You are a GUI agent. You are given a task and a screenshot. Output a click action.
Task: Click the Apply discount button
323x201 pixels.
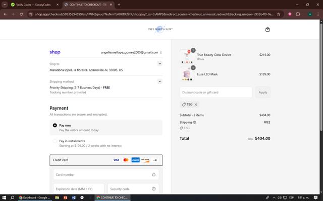[x=262, y=92]
